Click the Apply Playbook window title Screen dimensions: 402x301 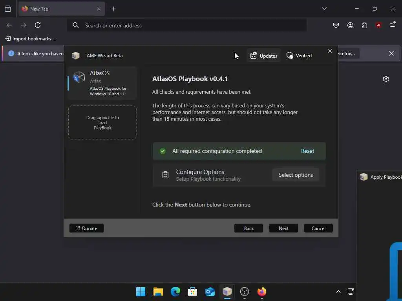click(386, 177)
